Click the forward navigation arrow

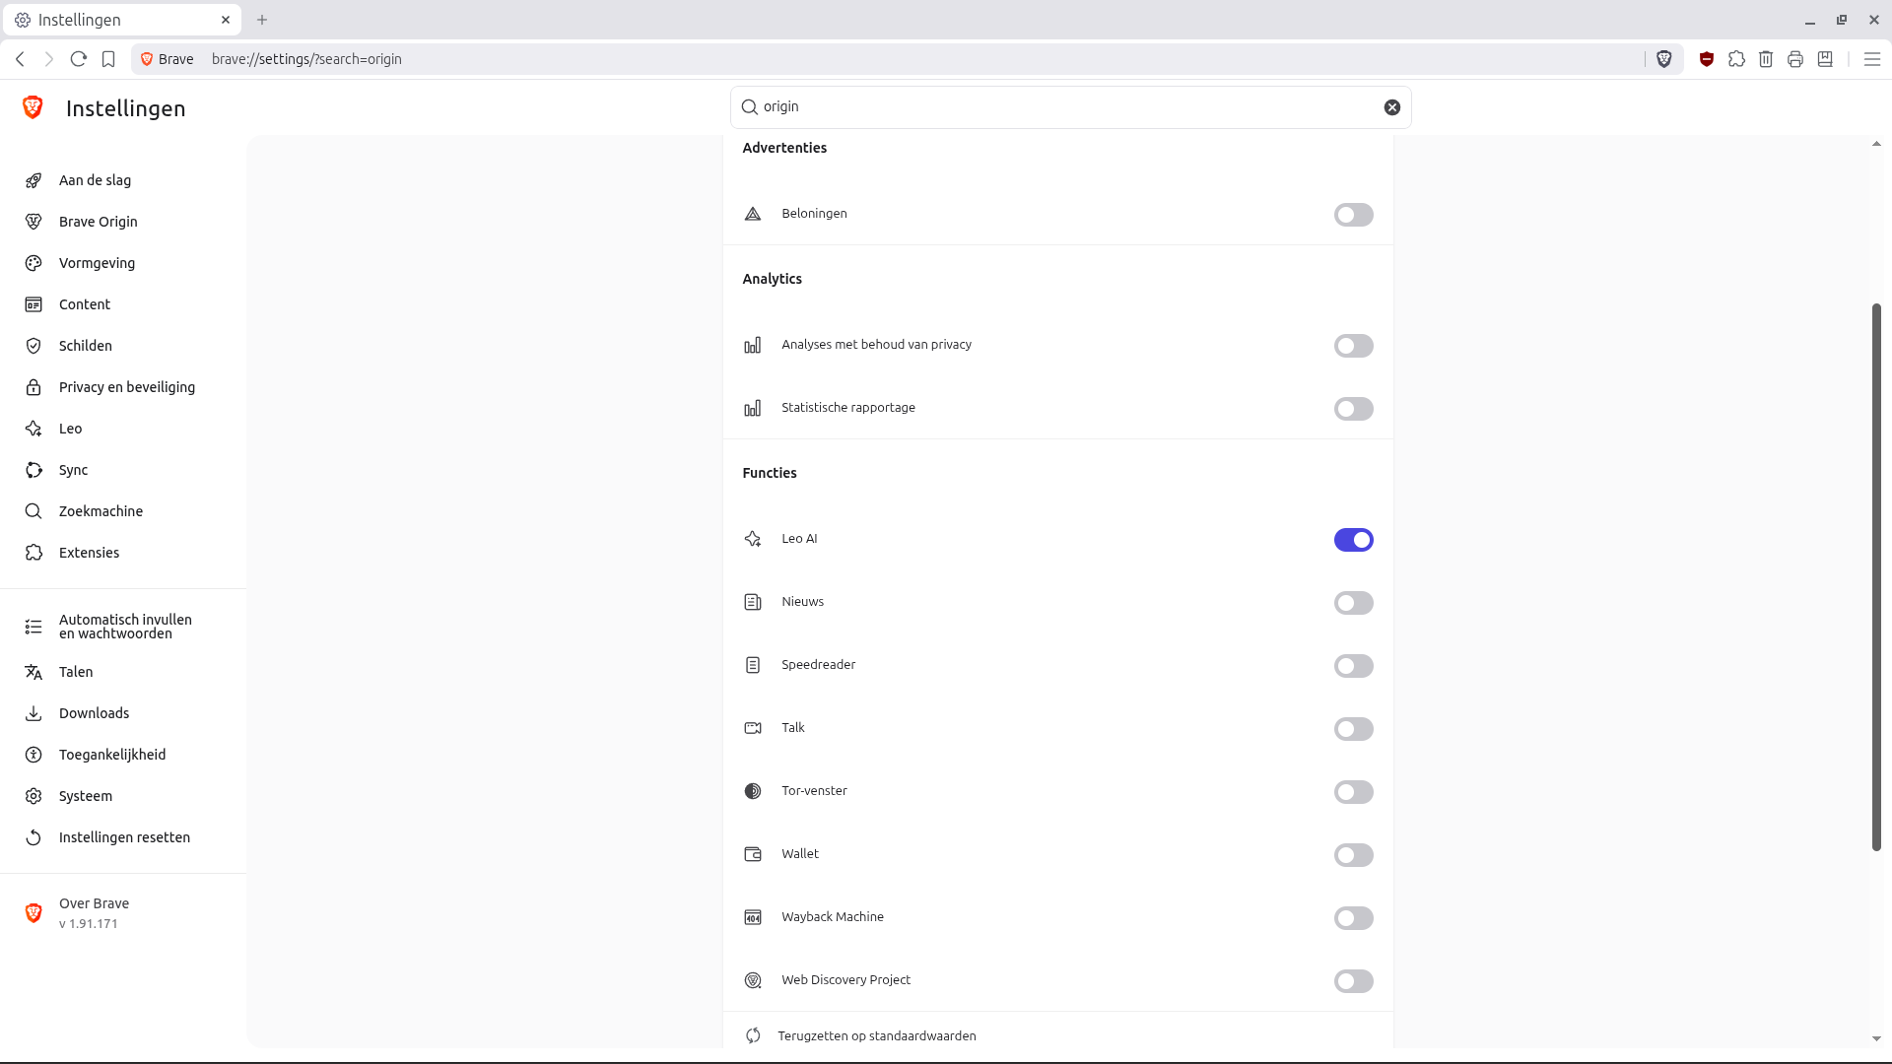point(49,59)
